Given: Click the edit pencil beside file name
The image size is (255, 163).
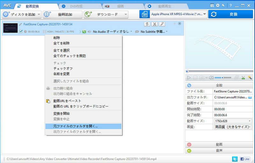Looking at the screenshot, I should pyautogui.click(x=20, y=24).
